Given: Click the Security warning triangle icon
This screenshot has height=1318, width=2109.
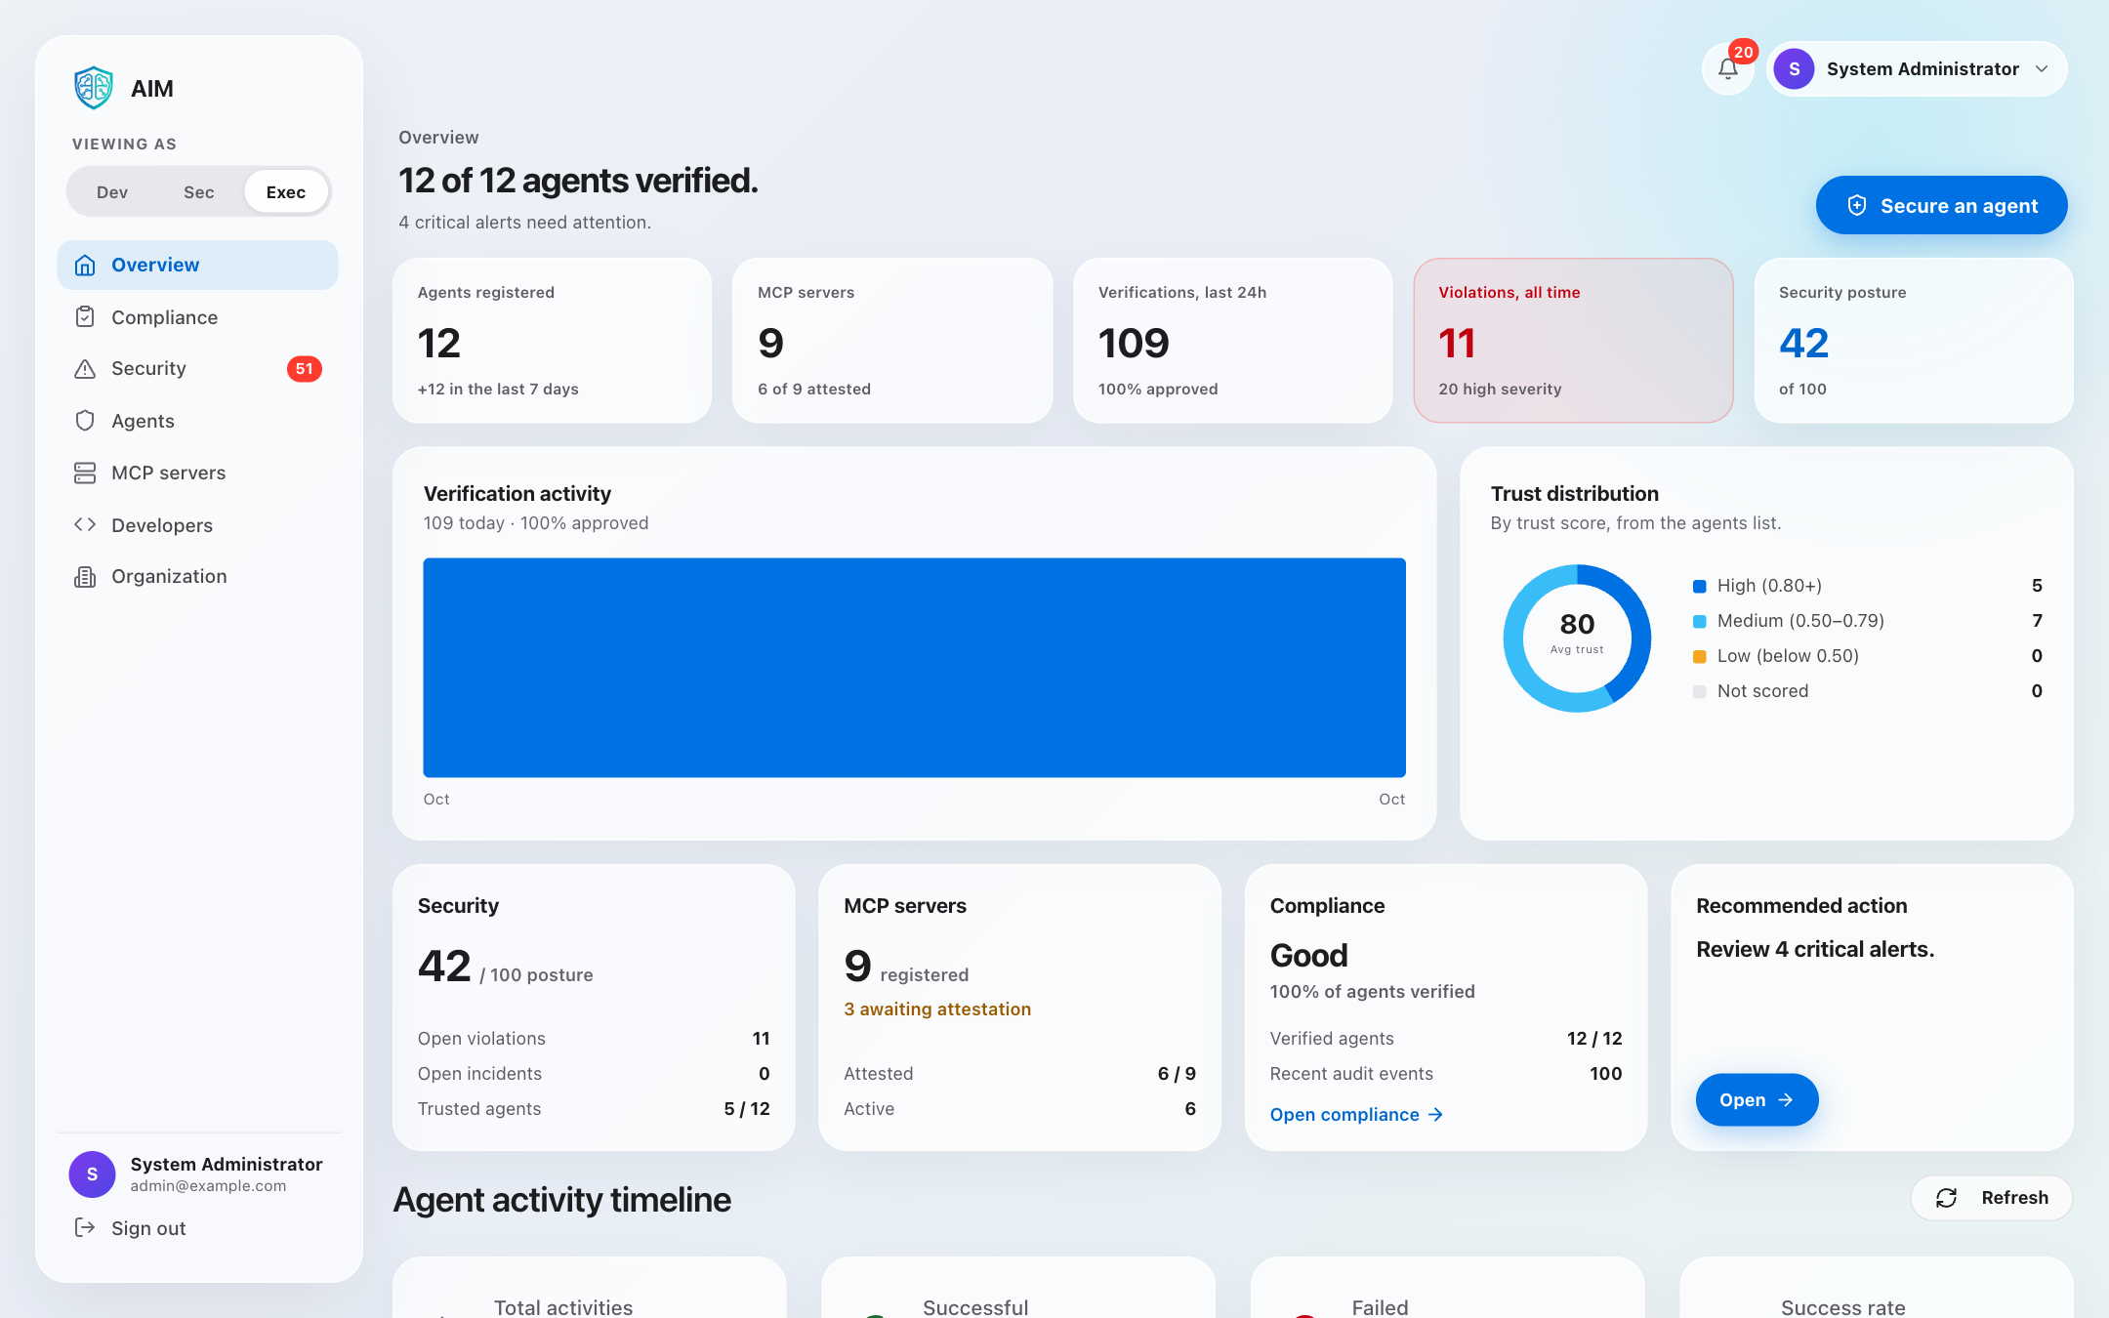Looking at the screenshot, I should pos(85,369).
